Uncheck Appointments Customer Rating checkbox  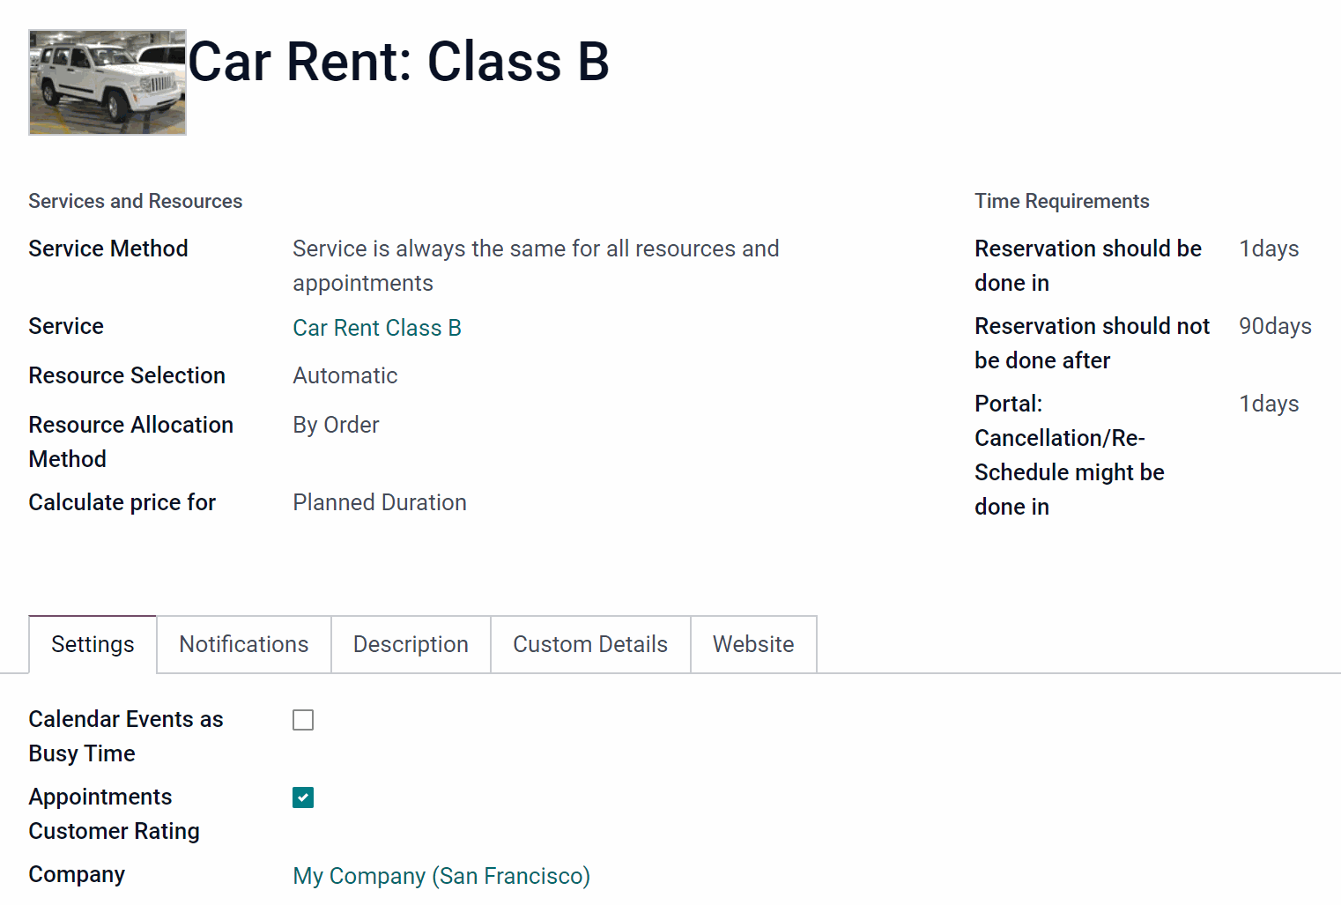pyautogui.click(x=303, y=797)
